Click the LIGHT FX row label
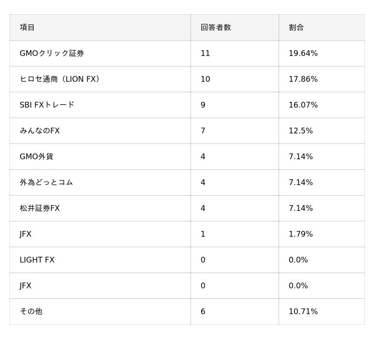Image resolution: width=383 pixels, height=339 pixels. point(37,260)
